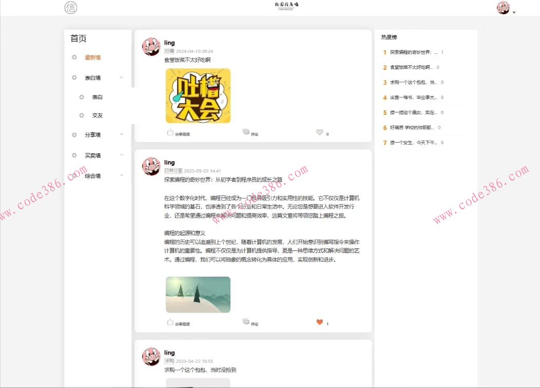The width and height of the screenshot is (540, 388).
Task: Click the site logo icon top left
Action: 70,8
